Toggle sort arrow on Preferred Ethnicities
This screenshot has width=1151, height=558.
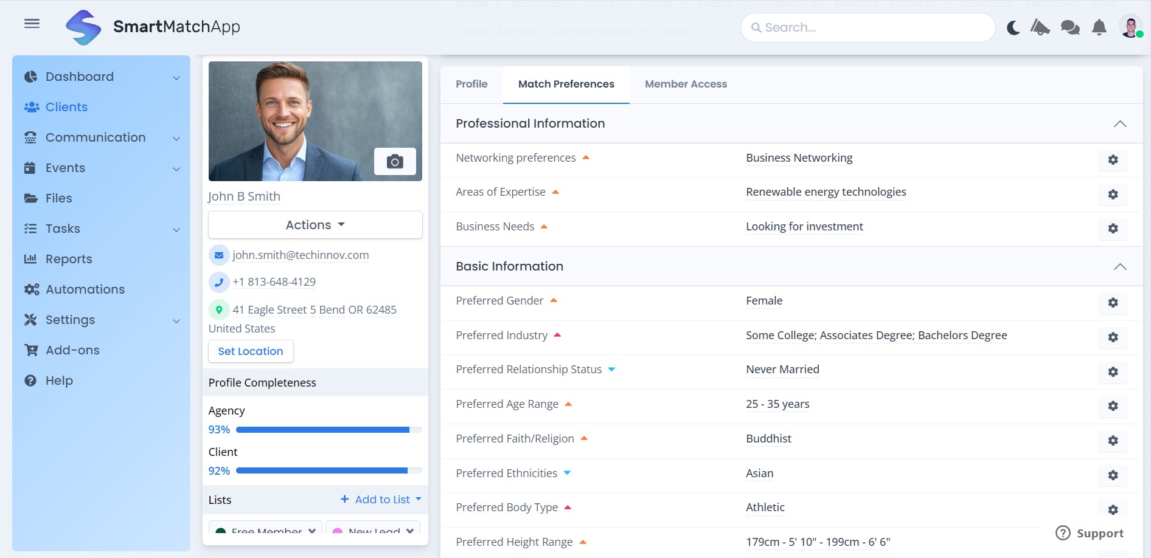[x=567, y=472]
